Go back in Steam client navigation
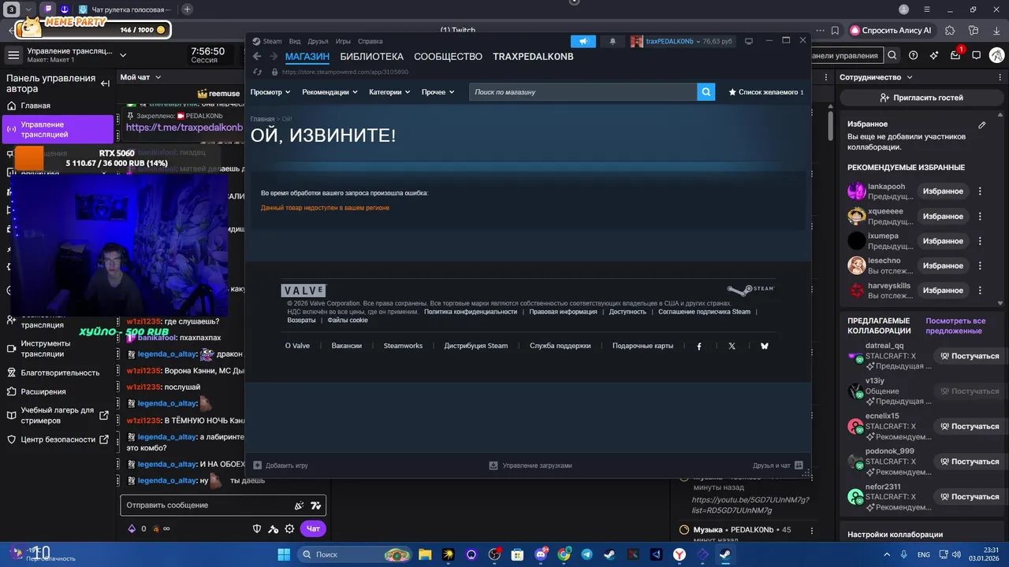This screenshot has height=567, width=1009. coord(257,57)
